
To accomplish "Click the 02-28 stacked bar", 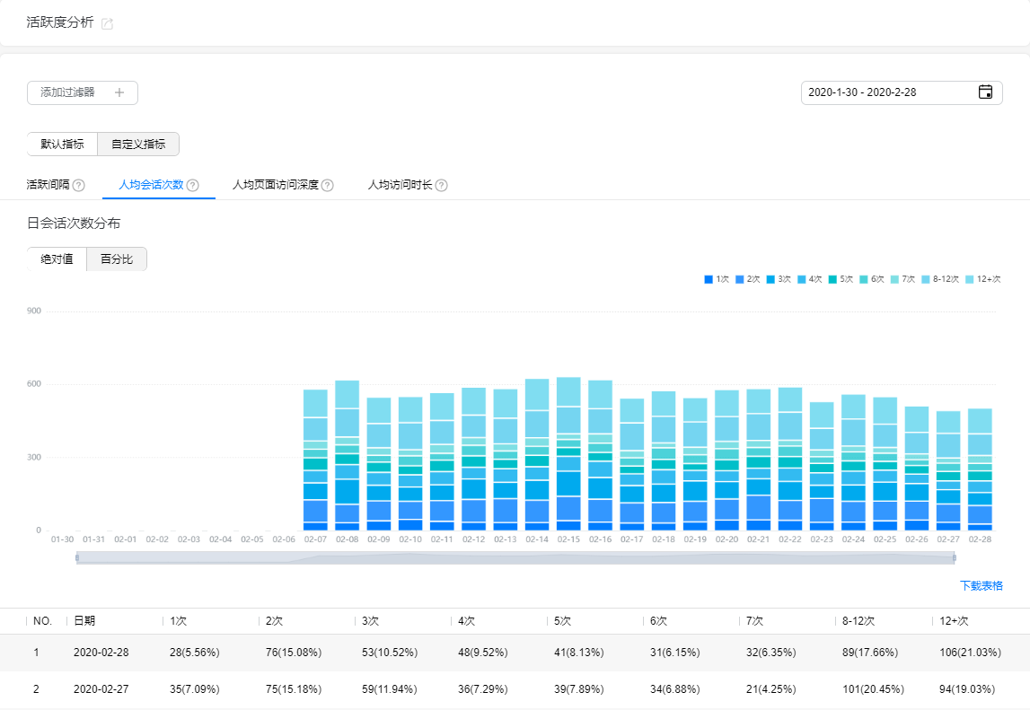I will point(980,469).
